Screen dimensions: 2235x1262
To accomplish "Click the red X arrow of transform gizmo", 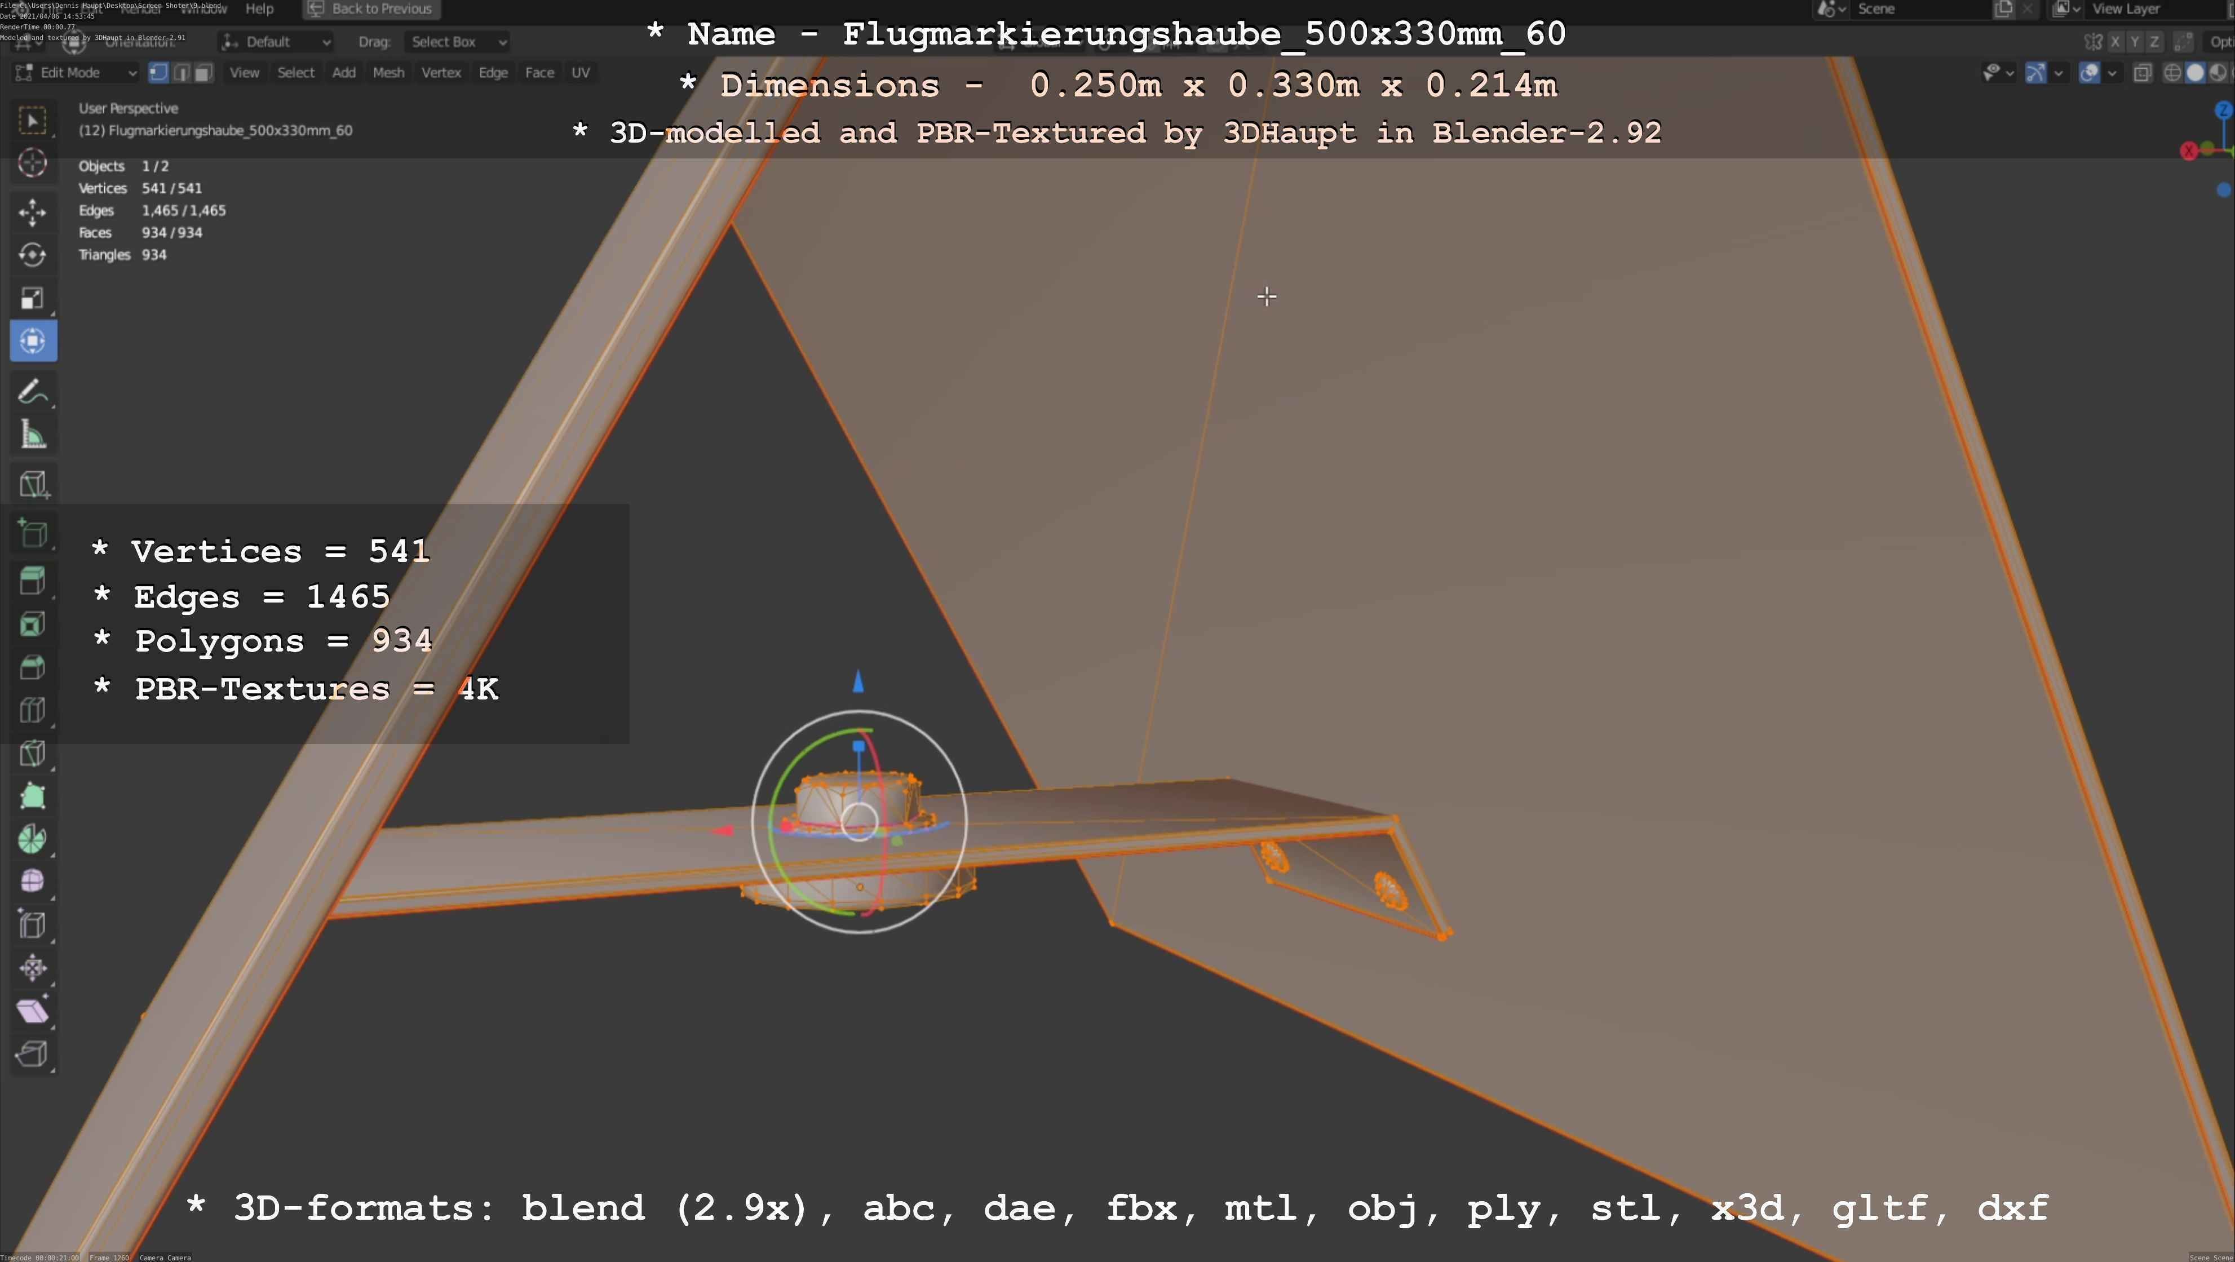I will pyautogui.click(x=723, y=830).
